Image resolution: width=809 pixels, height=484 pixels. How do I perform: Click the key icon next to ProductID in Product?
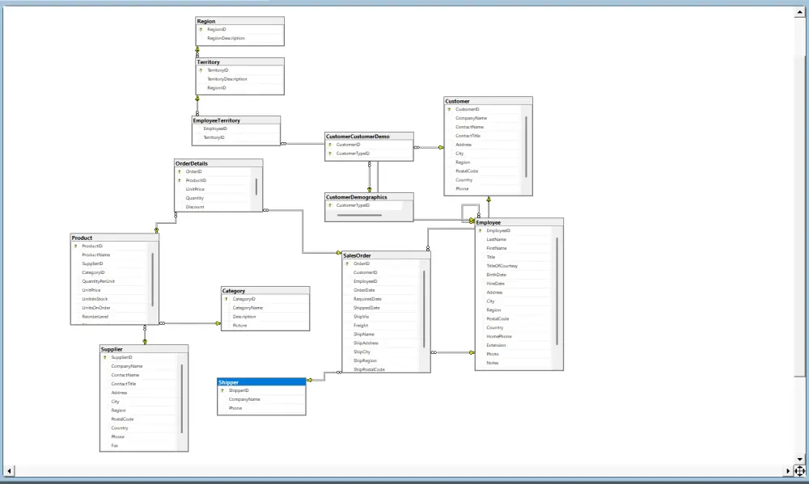click(74, 246)
